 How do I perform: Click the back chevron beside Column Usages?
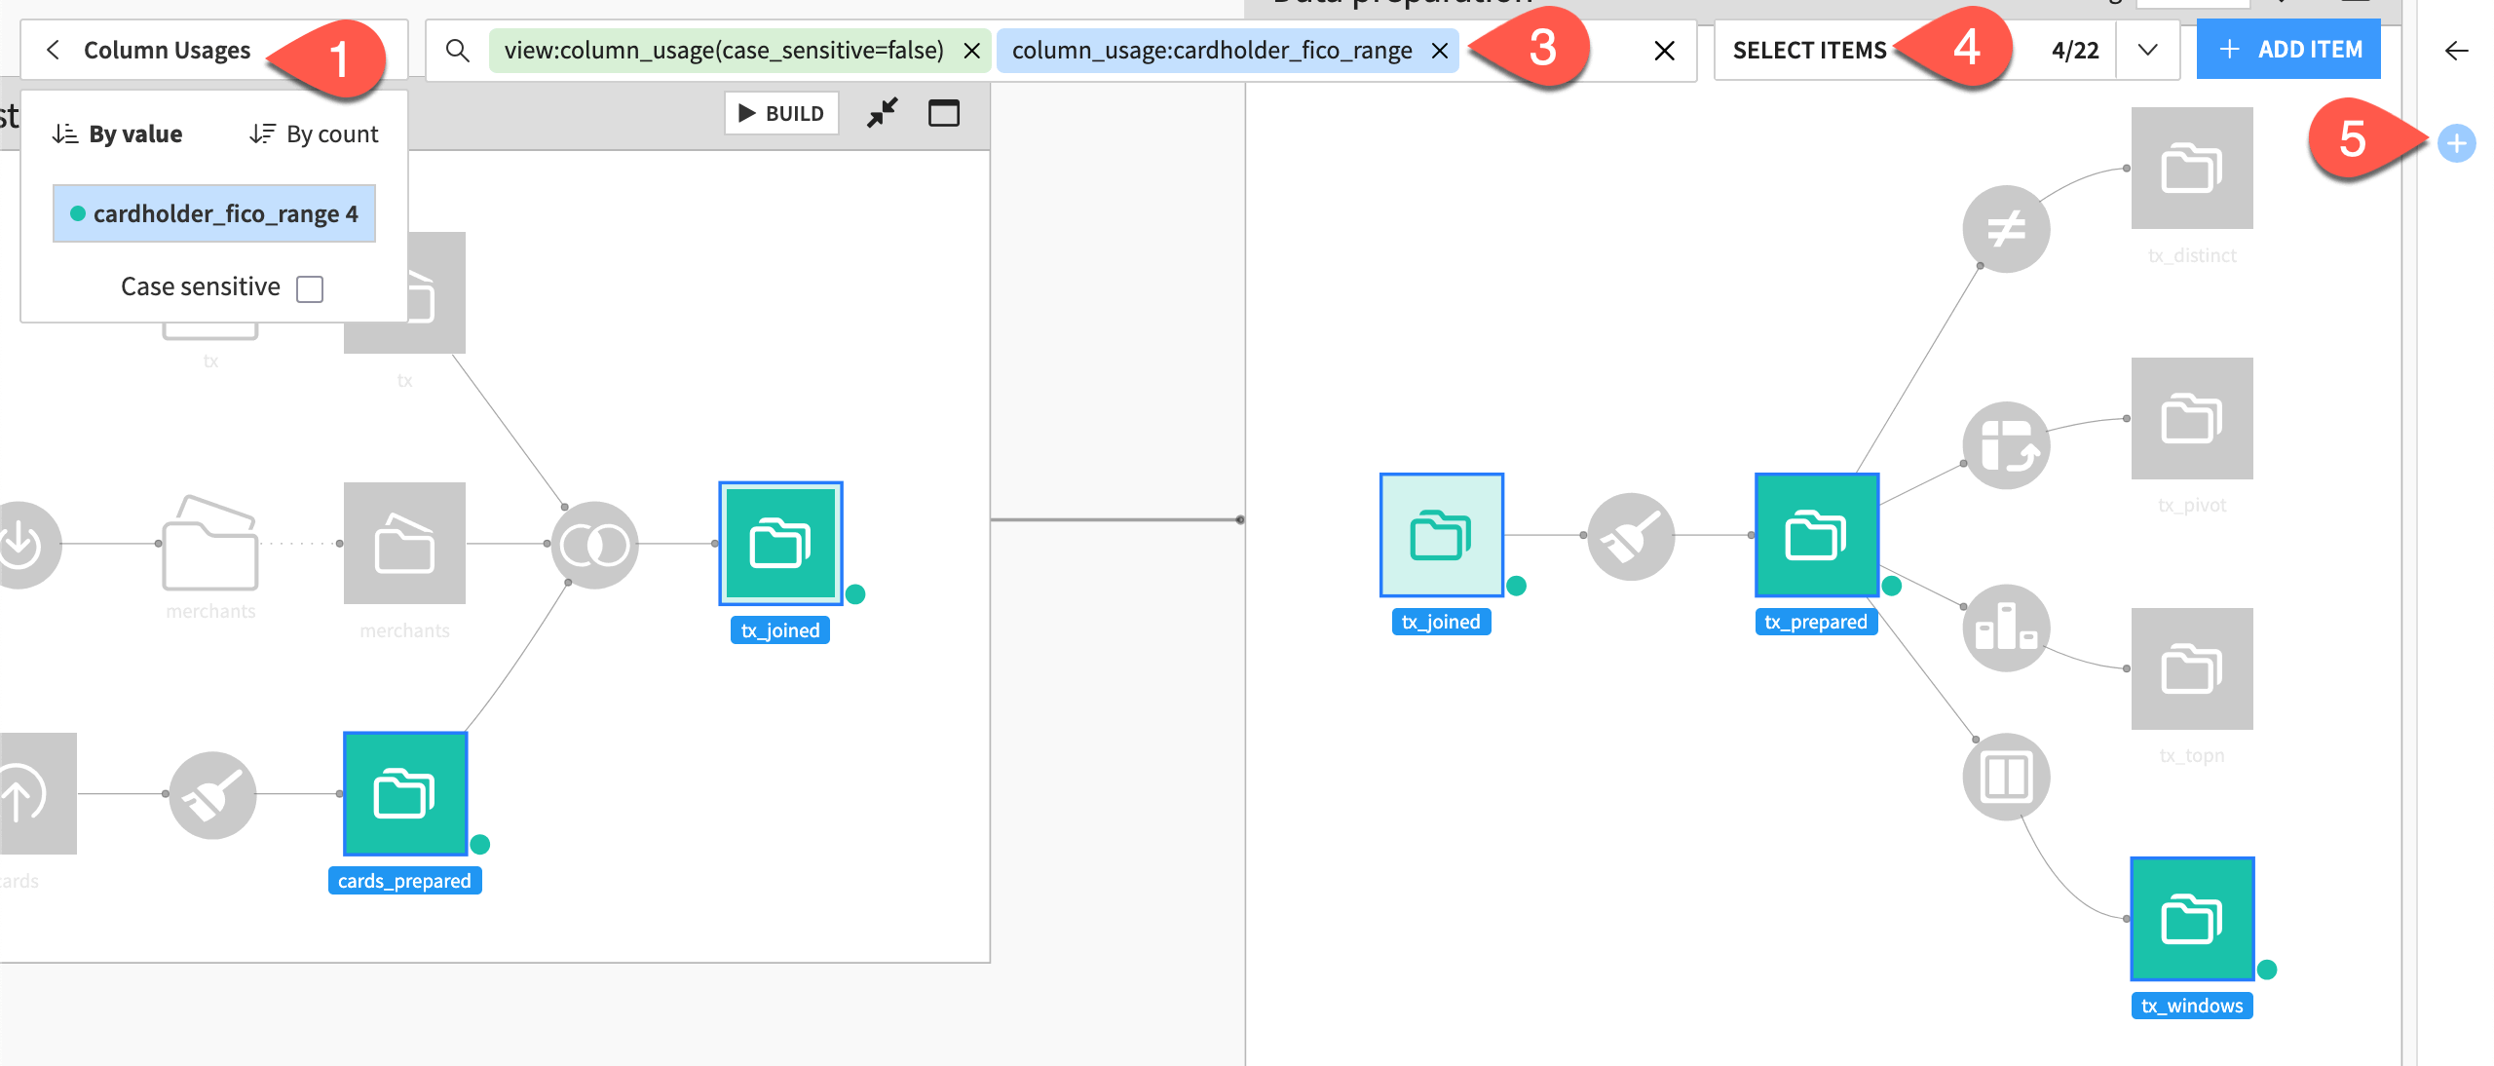click(52, 50)
